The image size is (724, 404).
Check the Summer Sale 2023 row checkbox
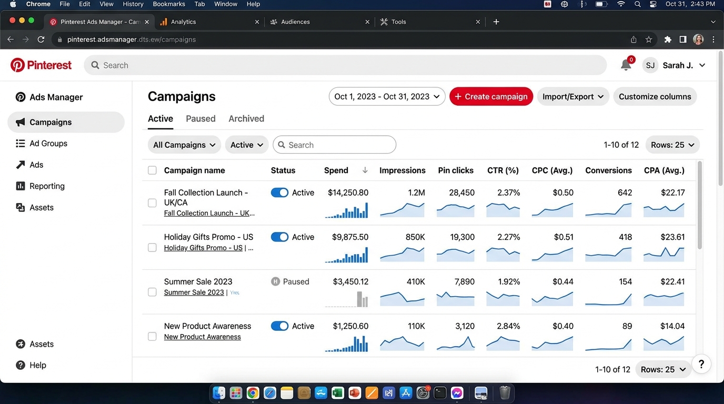[x=152, y=292]
